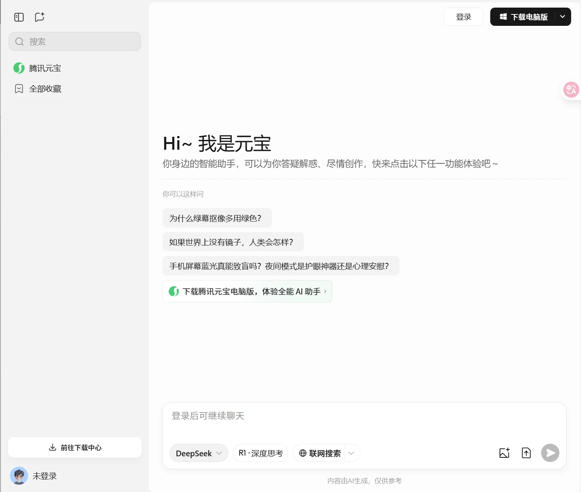
Task: Click the 内容由AI生成，仅供参考 disclaimer text
Action: [365, 481]
